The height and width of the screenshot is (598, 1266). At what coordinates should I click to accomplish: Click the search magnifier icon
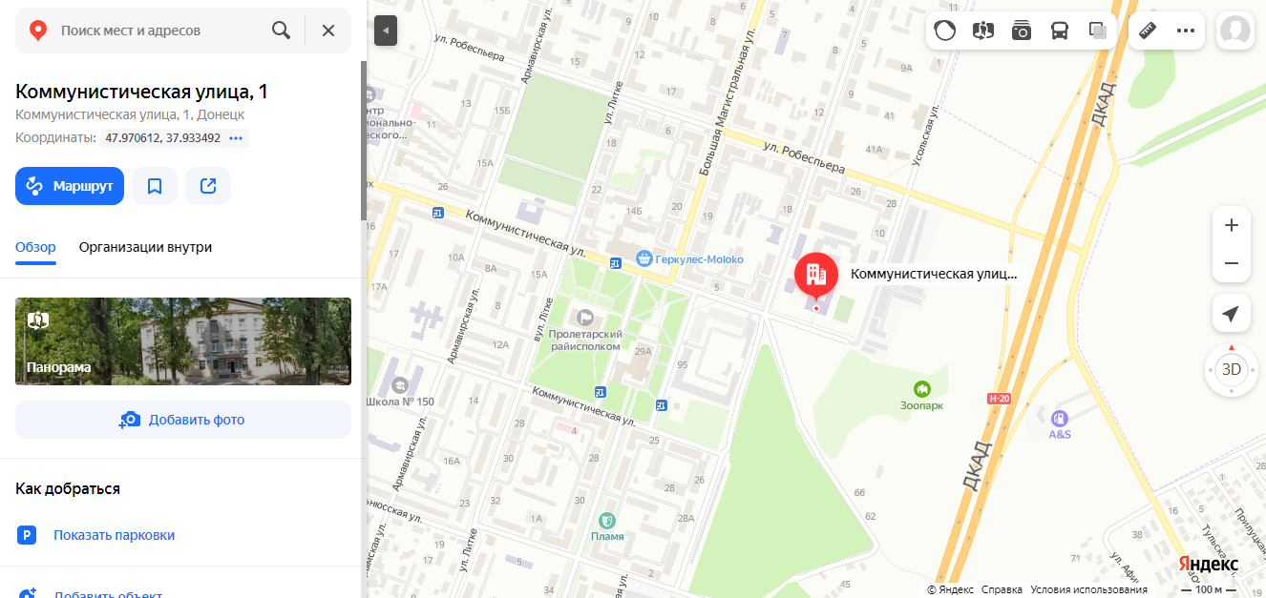[x=281, y=31]
